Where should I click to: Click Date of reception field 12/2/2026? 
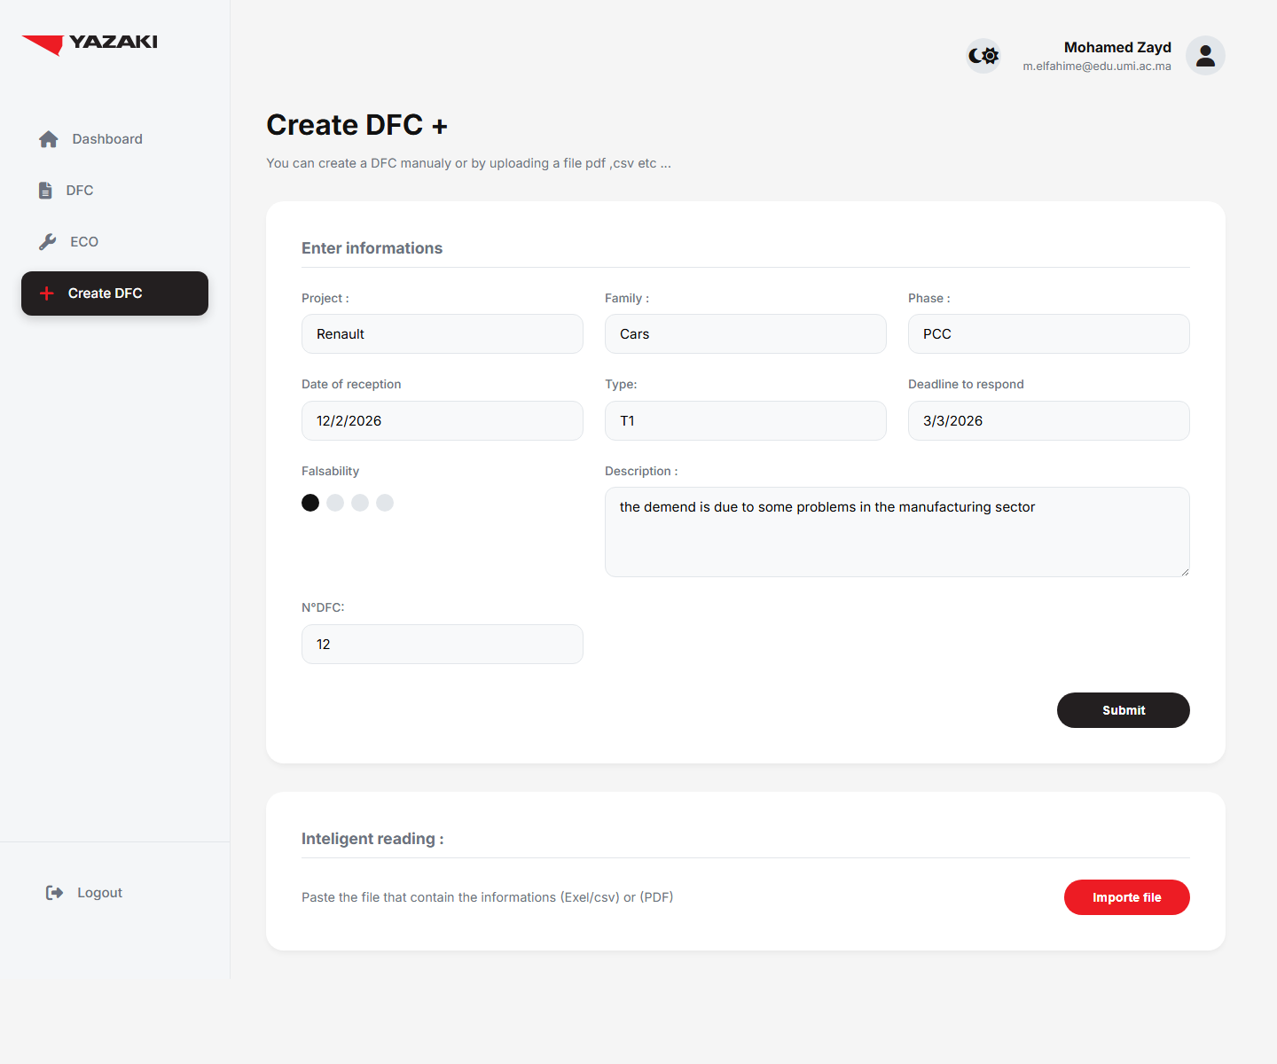click(x=443, y=421)
